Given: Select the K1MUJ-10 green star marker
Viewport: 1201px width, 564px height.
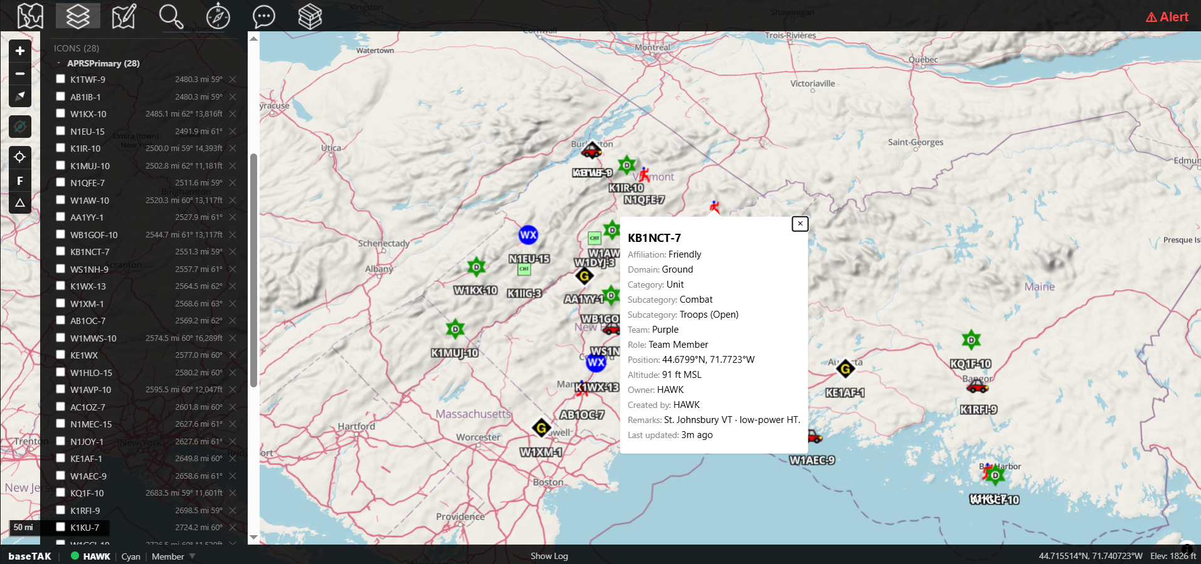Looking at the screenshot, I should click(455, 328).
